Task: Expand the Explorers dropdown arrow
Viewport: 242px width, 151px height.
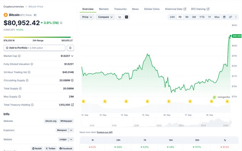Action: pyautogui.click(x=71, y=130)
